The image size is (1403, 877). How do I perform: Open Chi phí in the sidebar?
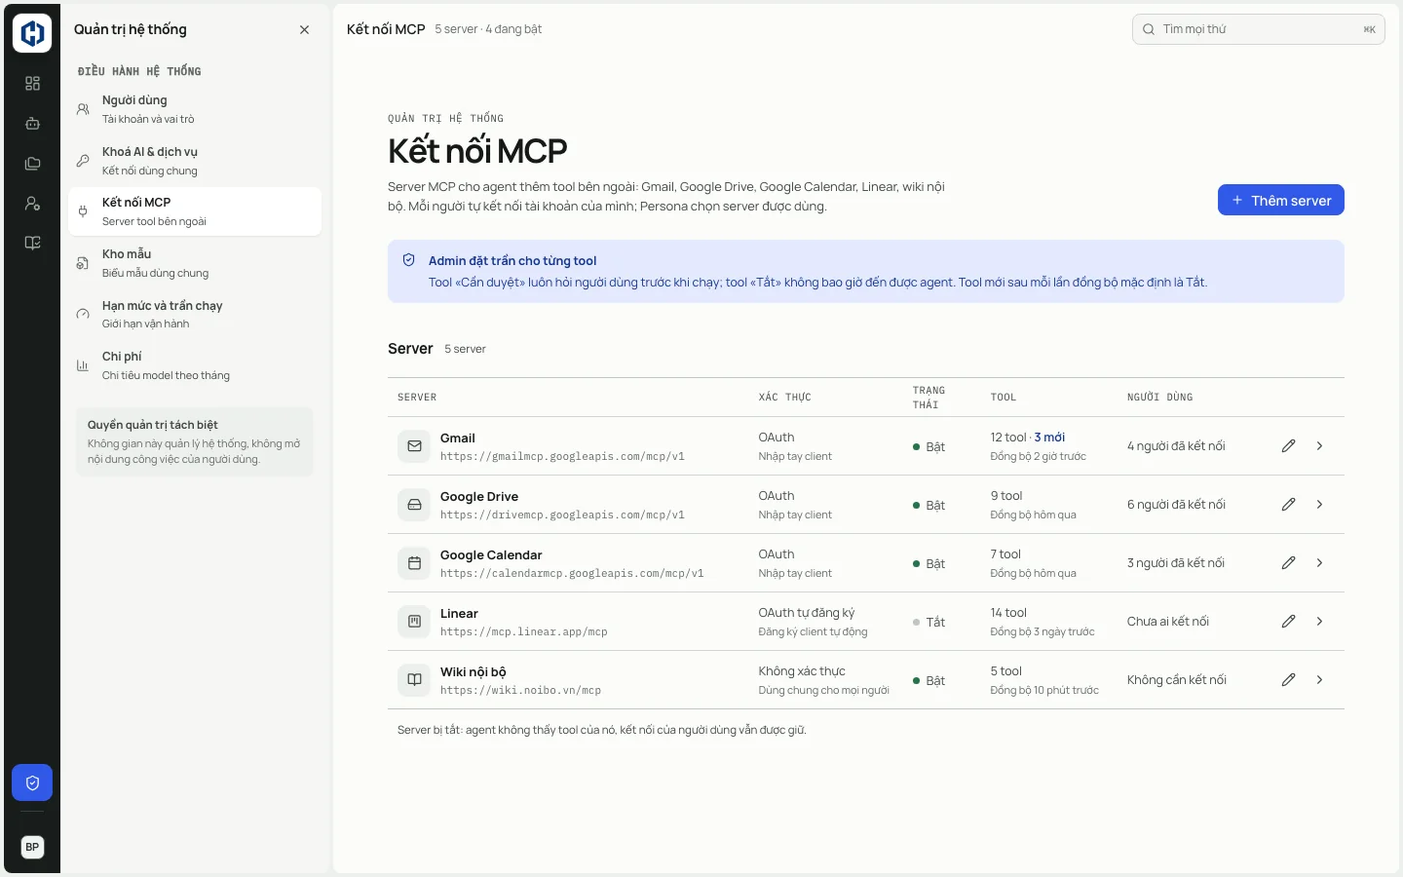(x=195, y=365)
